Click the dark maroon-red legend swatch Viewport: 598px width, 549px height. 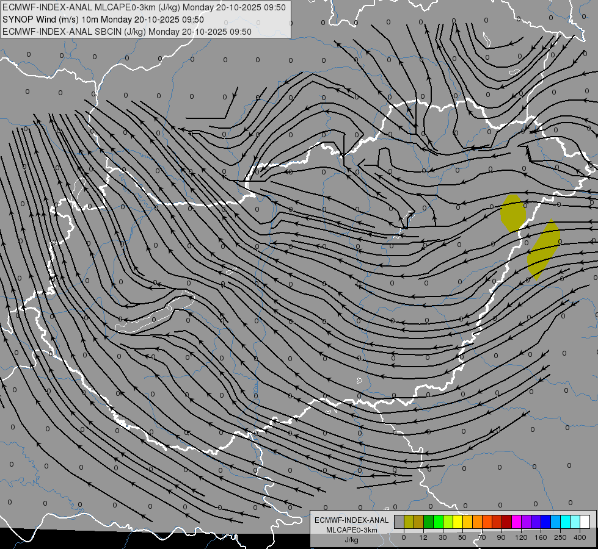[507, 522]
